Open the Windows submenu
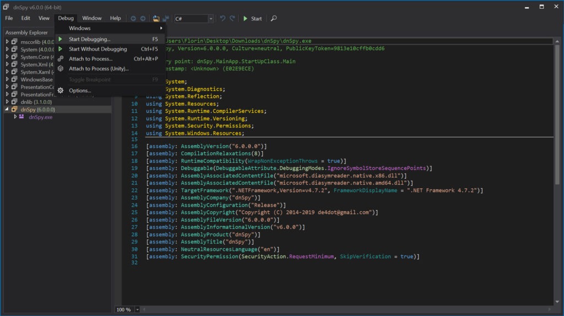Image resolution: width=564 pixels, height=316 pixels. click(110, 28)
